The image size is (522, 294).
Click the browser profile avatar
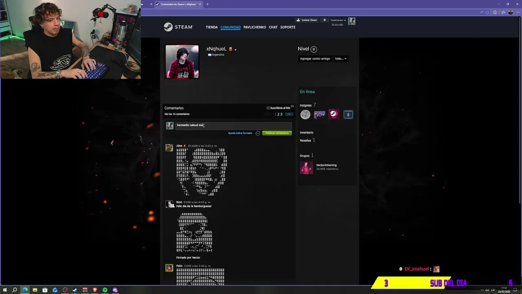tap(511, 12)
